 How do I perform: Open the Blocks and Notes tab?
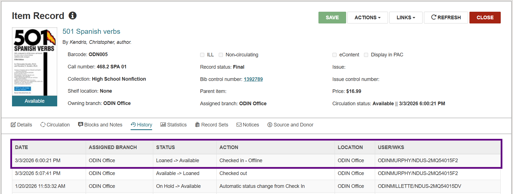[100, 125]
